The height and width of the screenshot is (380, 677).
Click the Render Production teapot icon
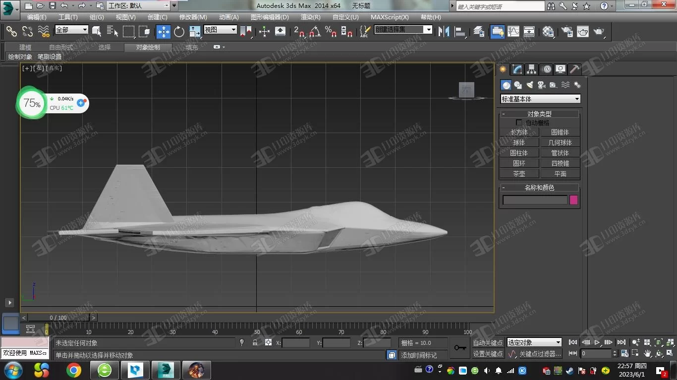click(x=599, y=31)
